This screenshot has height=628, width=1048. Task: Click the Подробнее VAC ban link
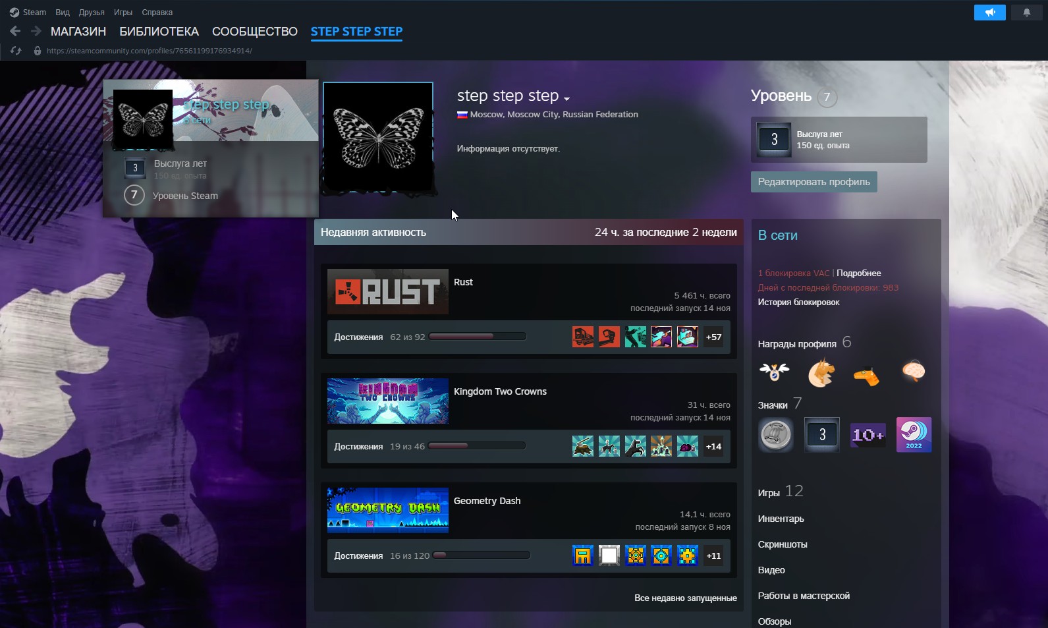tap(859, 273)
